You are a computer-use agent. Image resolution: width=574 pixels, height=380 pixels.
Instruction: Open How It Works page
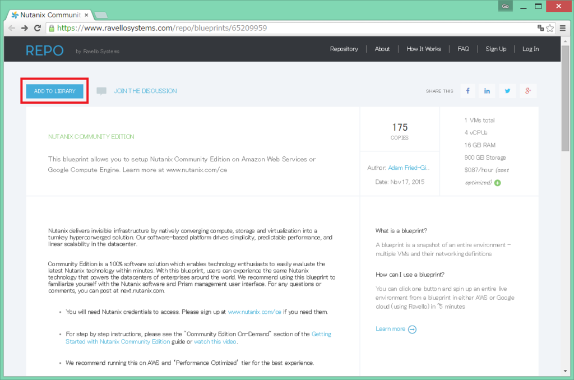point(424,49)
